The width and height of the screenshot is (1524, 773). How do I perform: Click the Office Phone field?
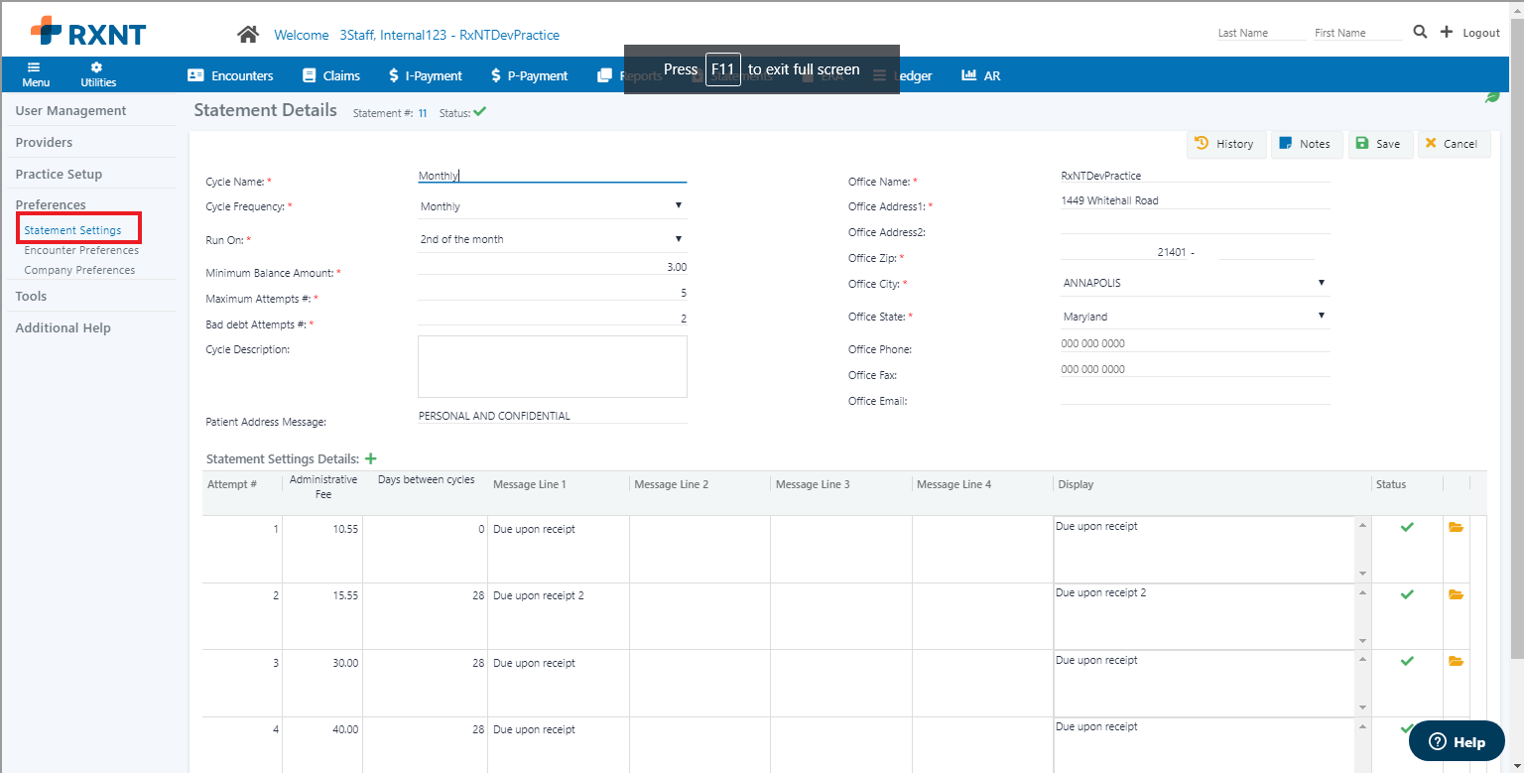pos(1196,343)
